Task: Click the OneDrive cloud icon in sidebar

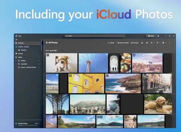Action: click(x=16, y=47)
